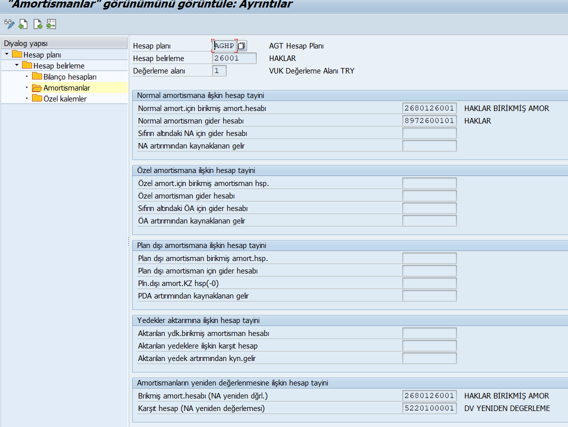568x427 pixels.
Task: Click the PDA artırımından kaynaklanan gelir field
Action: [429, 295]
